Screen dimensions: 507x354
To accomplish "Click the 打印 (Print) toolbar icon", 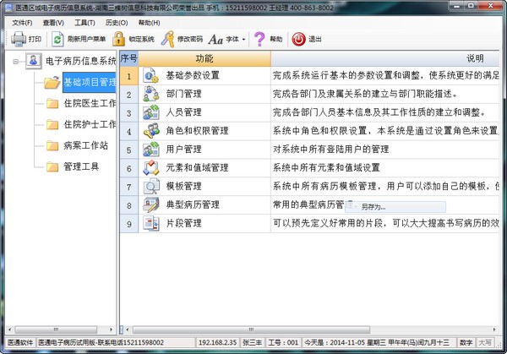I will 18,39.
